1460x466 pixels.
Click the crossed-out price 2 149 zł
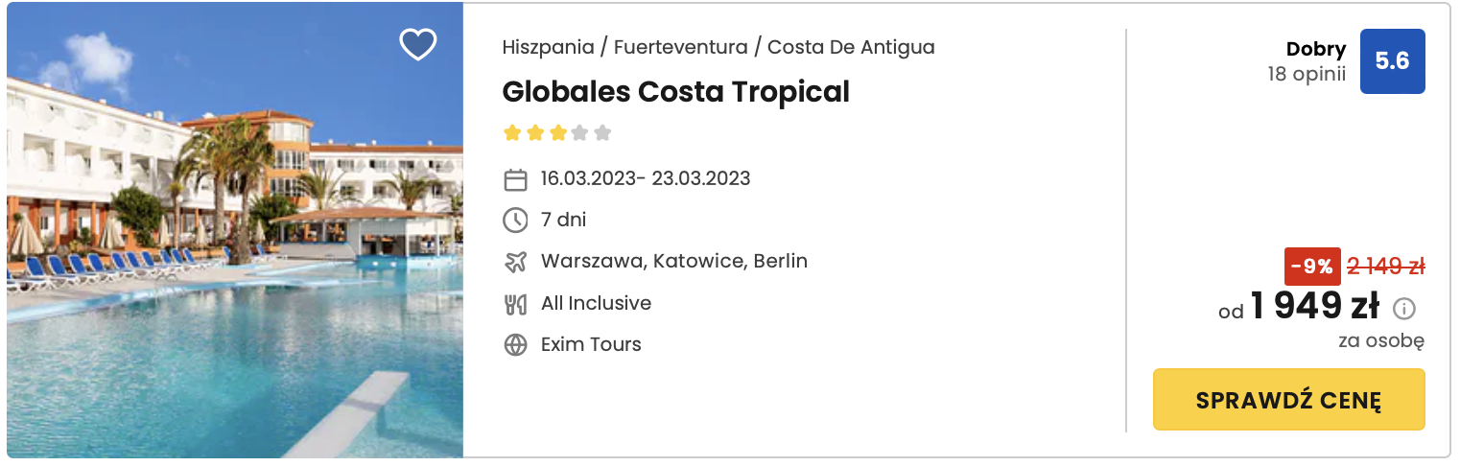tap(1386, 267)
